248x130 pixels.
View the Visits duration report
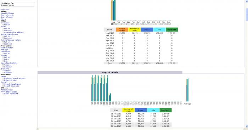coord(7,48)
